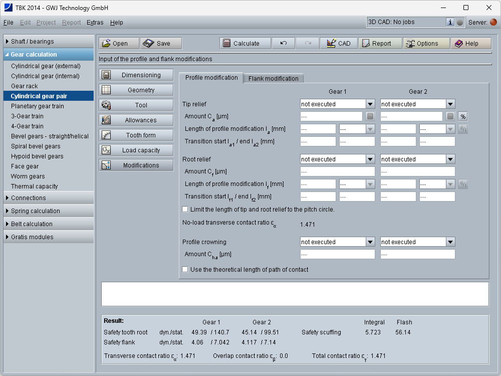Open the Options button
501x376 pixels.
pos(426,44)
